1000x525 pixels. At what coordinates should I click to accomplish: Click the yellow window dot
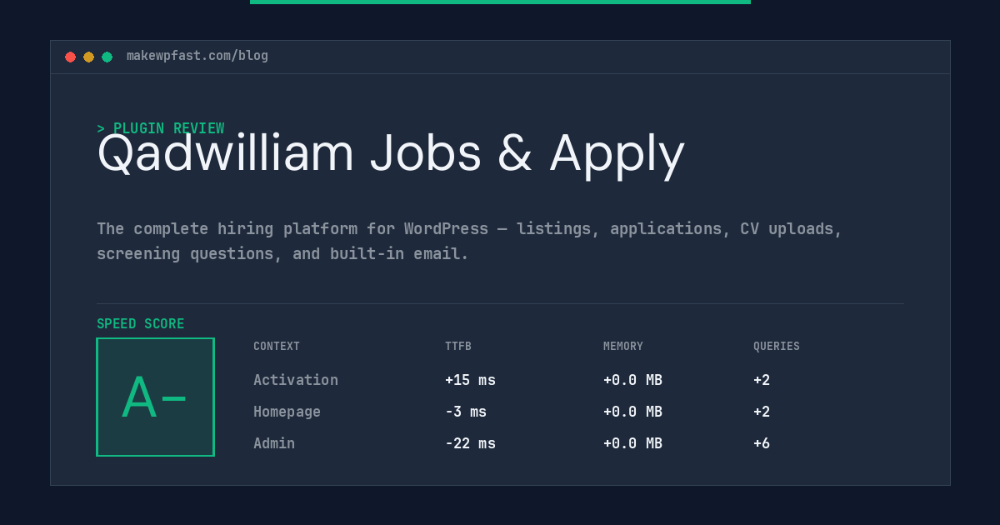(x=88, y=57)
